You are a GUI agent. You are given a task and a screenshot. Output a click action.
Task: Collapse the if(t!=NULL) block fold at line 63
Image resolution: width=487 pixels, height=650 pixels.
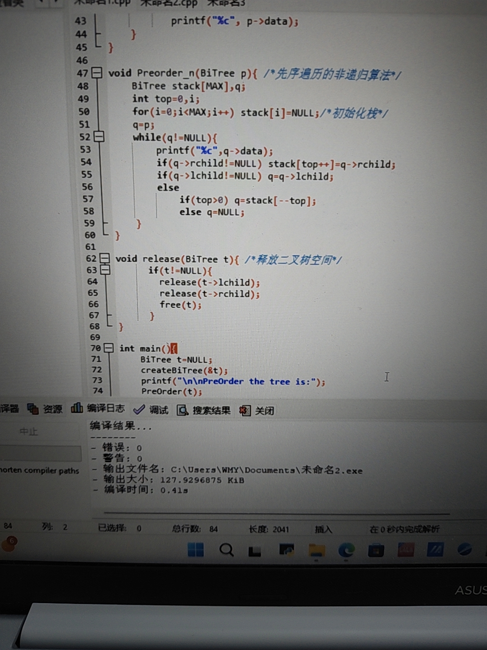106,270
